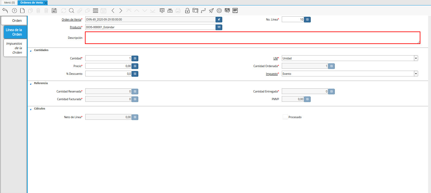Click the Orden de Venta field button
Screen dimensions: 431x193
click(x=219, y=19)
